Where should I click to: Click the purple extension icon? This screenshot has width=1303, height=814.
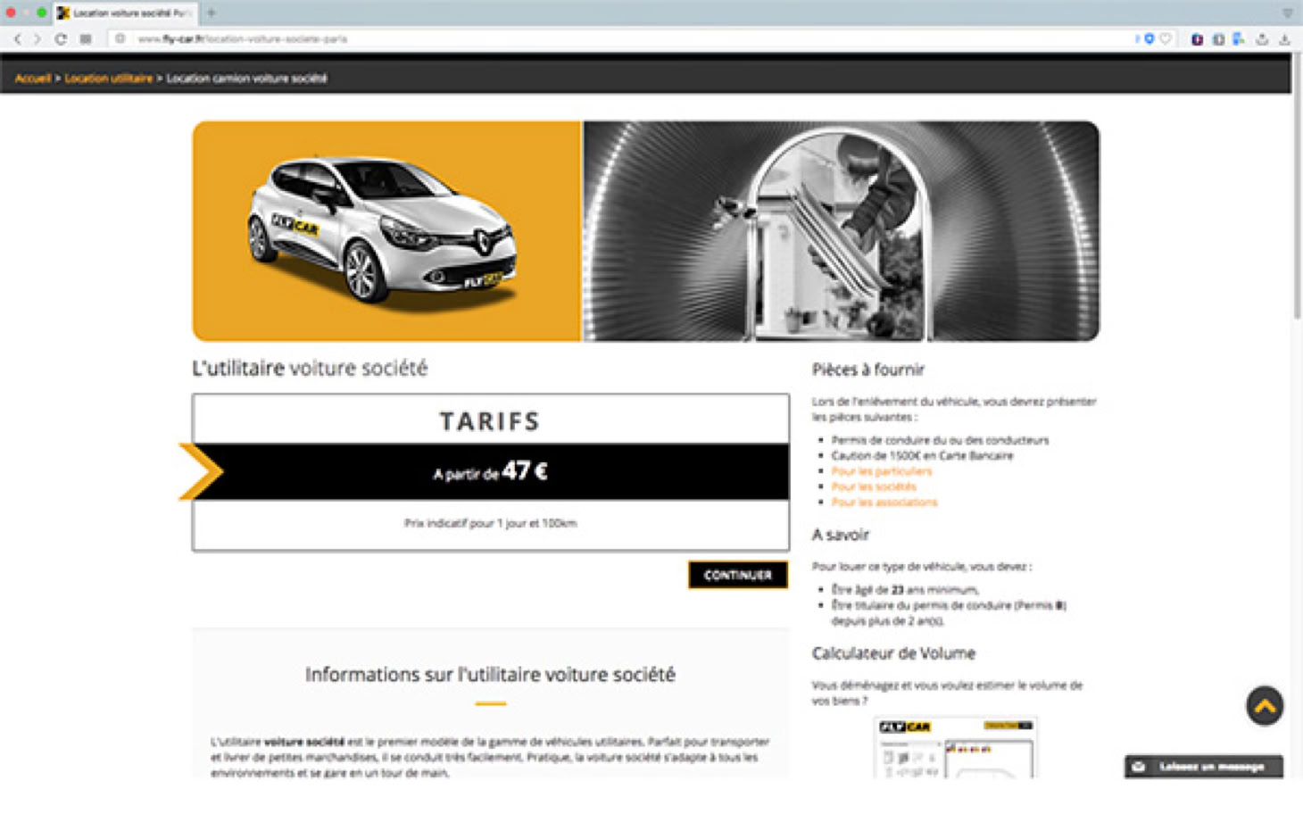point(1197,39)
